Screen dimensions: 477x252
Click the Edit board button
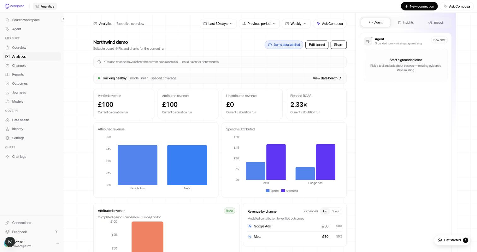(x=317, y=45)
